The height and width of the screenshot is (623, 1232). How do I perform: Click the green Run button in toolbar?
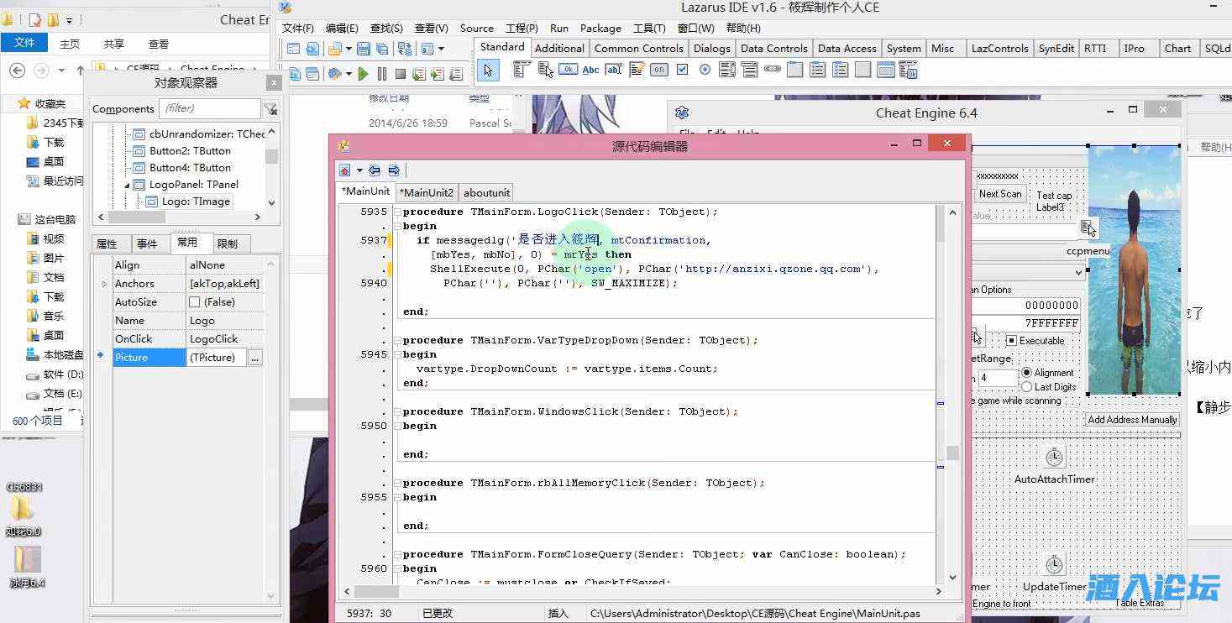point(363,74)
